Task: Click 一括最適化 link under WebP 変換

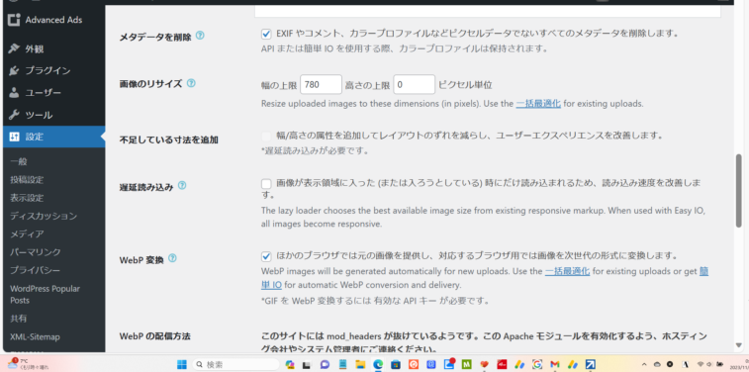Action: pyautogui.click(x=568, y=271)
